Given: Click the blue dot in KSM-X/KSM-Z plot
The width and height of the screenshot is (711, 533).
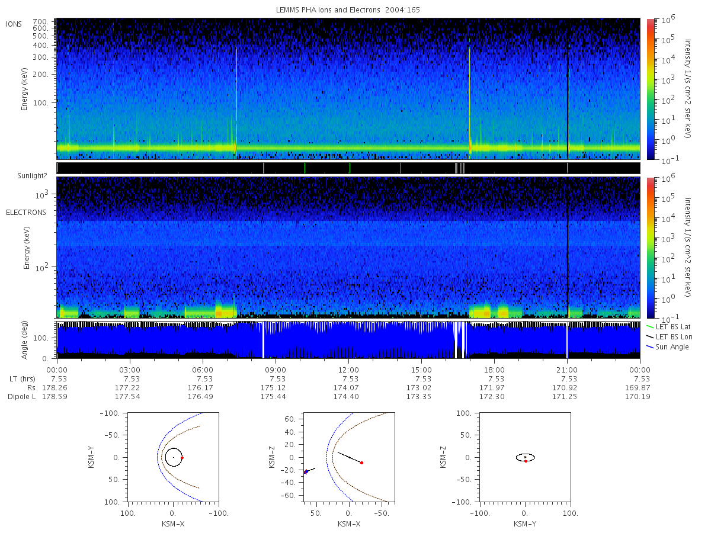Looking at the screenshot, I should pos(305,472).
